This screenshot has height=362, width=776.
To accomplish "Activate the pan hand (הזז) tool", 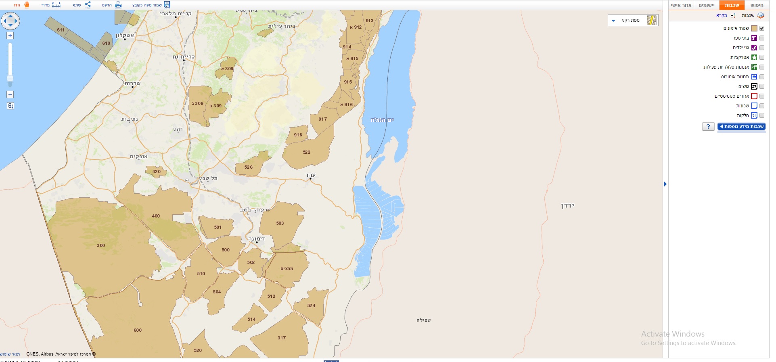I will tap(27, 5).
